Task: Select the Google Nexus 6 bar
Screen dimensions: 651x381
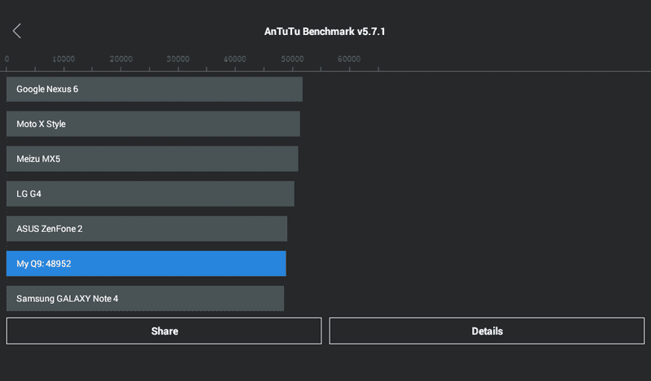Action: (155, 89)
